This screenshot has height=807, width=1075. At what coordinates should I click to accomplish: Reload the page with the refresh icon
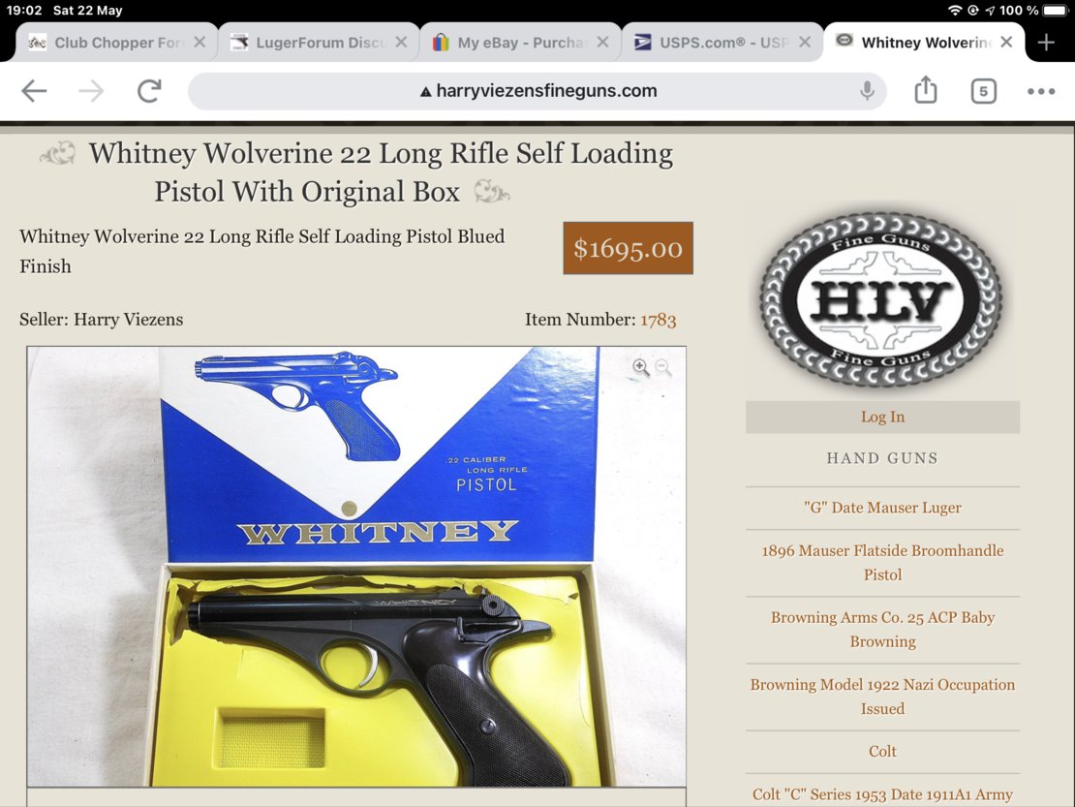pyautogui.click(x=149, y=90)
